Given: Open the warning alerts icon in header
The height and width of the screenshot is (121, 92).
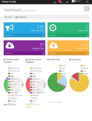Looking at the screenshot, I should pos(55,2).
